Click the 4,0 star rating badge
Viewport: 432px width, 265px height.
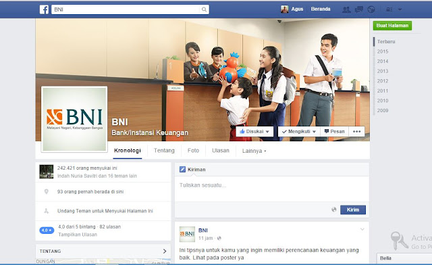[47, 231]
